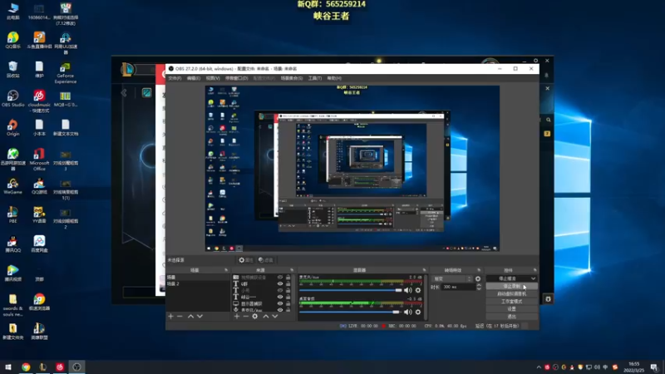This screenshot has width=665, height=374.
Task: Add a new source with plus icon
Action: pos(237,317)
